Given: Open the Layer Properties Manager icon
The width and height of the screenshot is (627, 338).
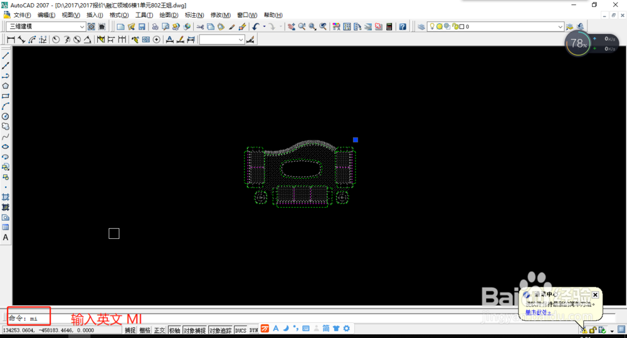Looking at the screenshot, I should coord(421,27).
